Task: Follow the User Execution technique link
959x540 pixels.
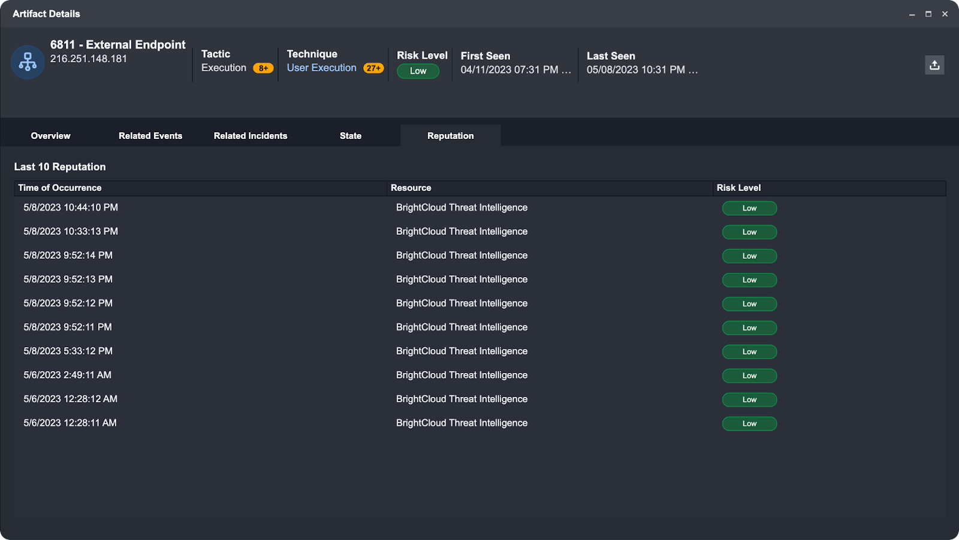Action: [321, 68]
